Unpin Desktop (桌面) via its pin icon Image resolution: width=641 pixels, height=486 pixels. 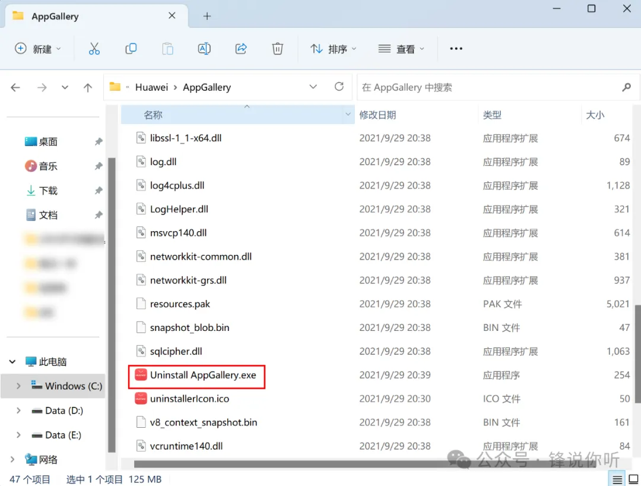tap(99, 142)
